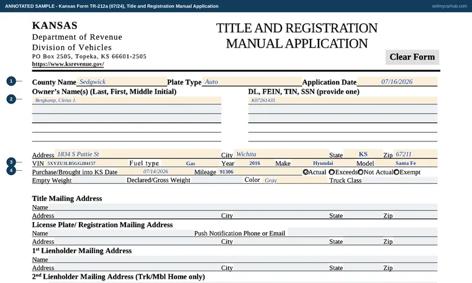472x283 pixels.
Task: Click the Title Mailing Address State field
Action: point(363,215)
